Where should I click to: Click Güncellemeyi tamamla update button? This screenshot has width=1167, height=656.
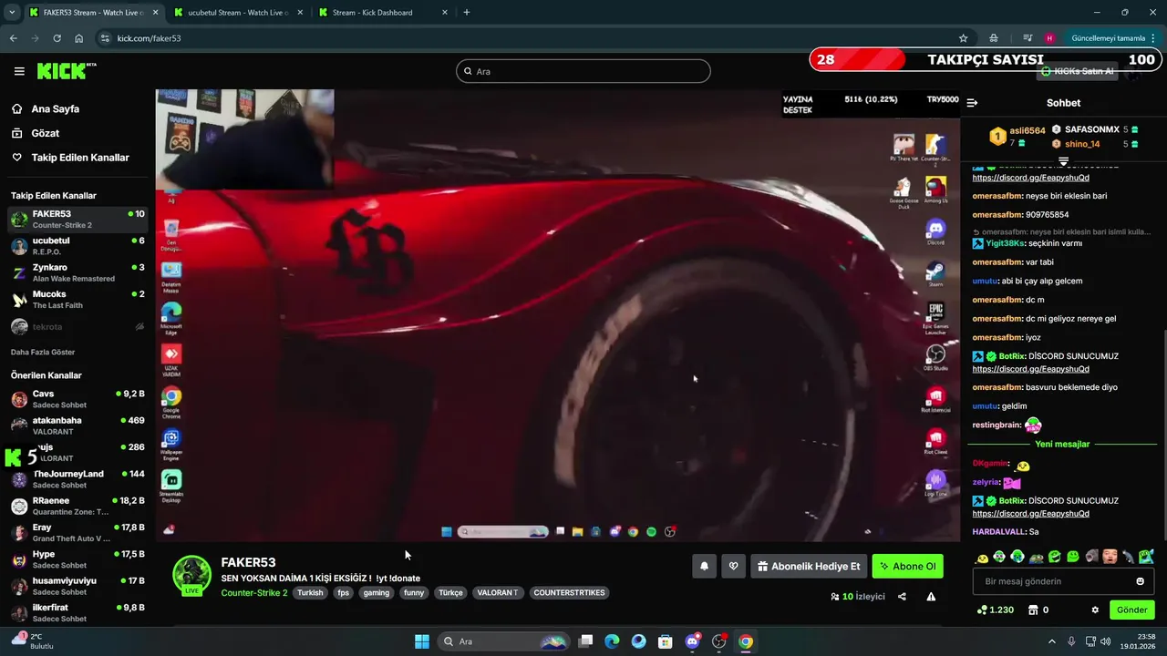1108,38
